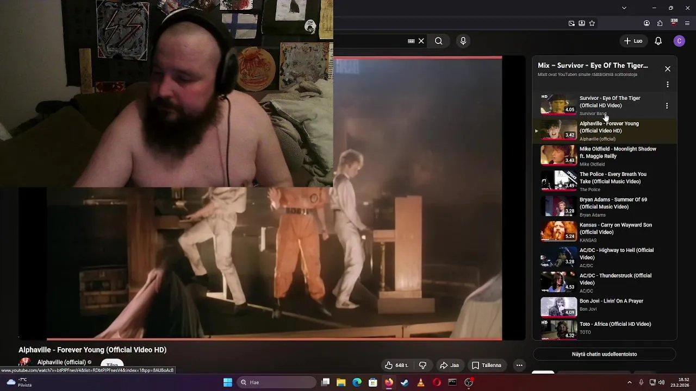
Task: Start voice search with the microphone icon
Action: pyautogui.click(x=463, y=41)
